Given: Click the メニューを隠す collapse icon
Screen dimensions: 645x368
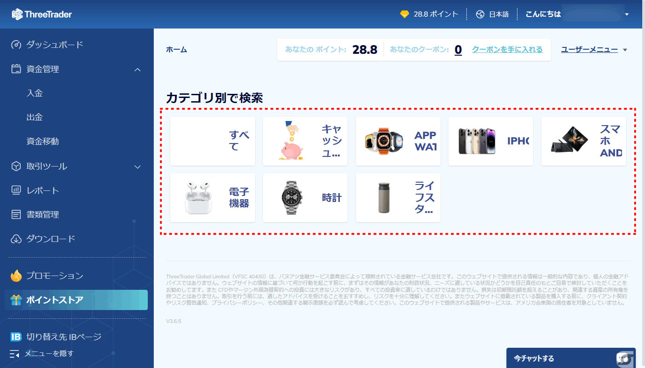Looking at the screenshot, I should [x=15, y=354].
